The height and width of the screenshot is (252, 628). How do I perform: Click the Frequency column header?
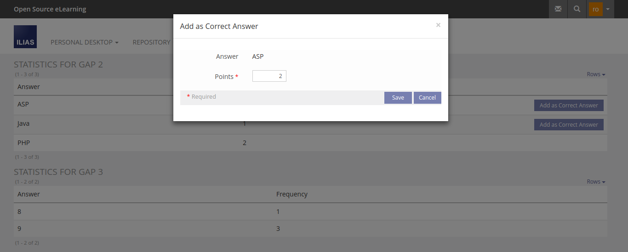[x=291, y=194]
